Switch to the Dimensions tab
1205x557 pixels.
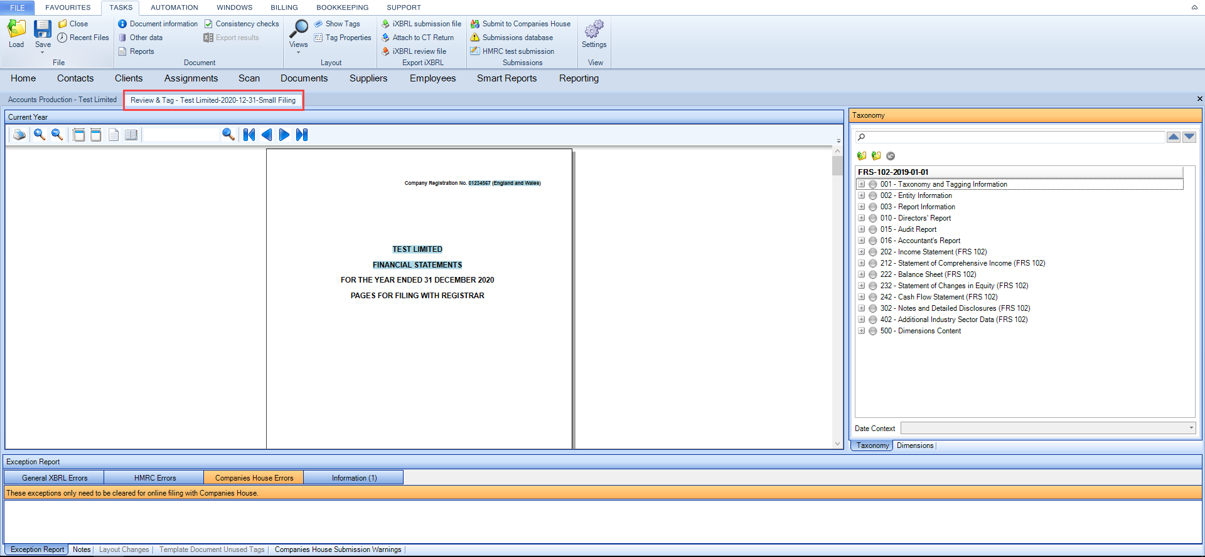pyautogui.click(x=914, y=445)
